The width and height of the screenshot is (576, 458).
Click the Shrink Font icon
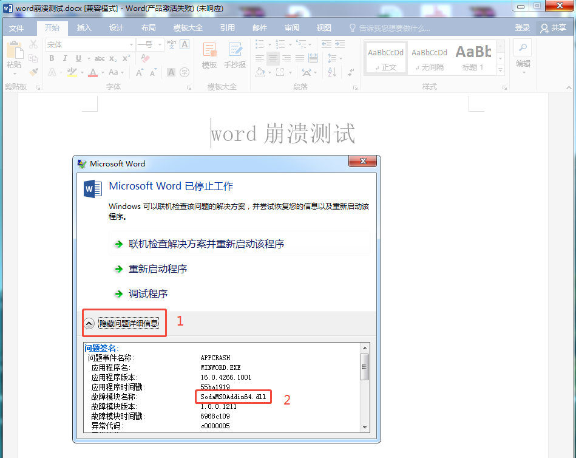pyautogui.click(x=153, y=72)
